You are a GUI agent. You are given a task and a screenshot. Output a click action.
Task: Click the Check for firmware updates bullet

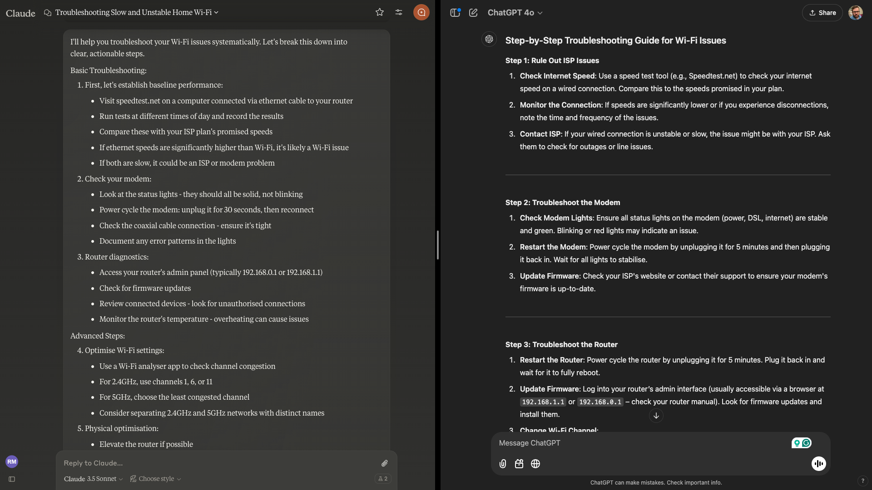(x=145, y=288)
